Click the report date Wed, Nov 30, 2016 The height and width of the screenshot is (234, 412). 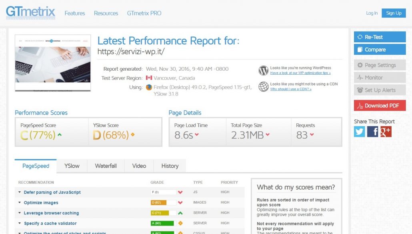coord(187,69)
